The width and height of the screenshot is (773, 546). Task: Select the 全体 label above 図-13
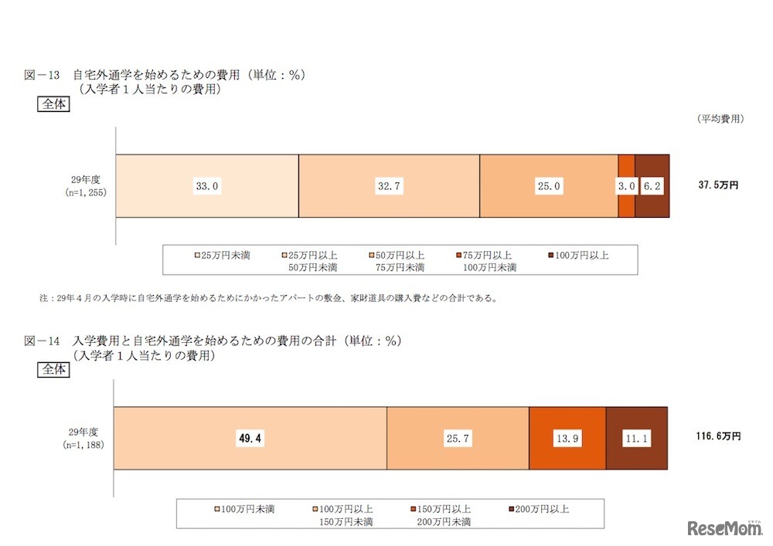coord(53,103)
